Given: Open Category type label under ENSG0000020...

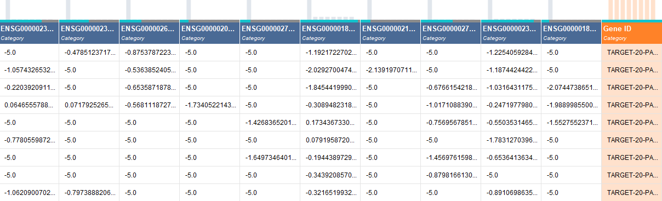Looking at the screenshot, I should (x=193, y=38).
